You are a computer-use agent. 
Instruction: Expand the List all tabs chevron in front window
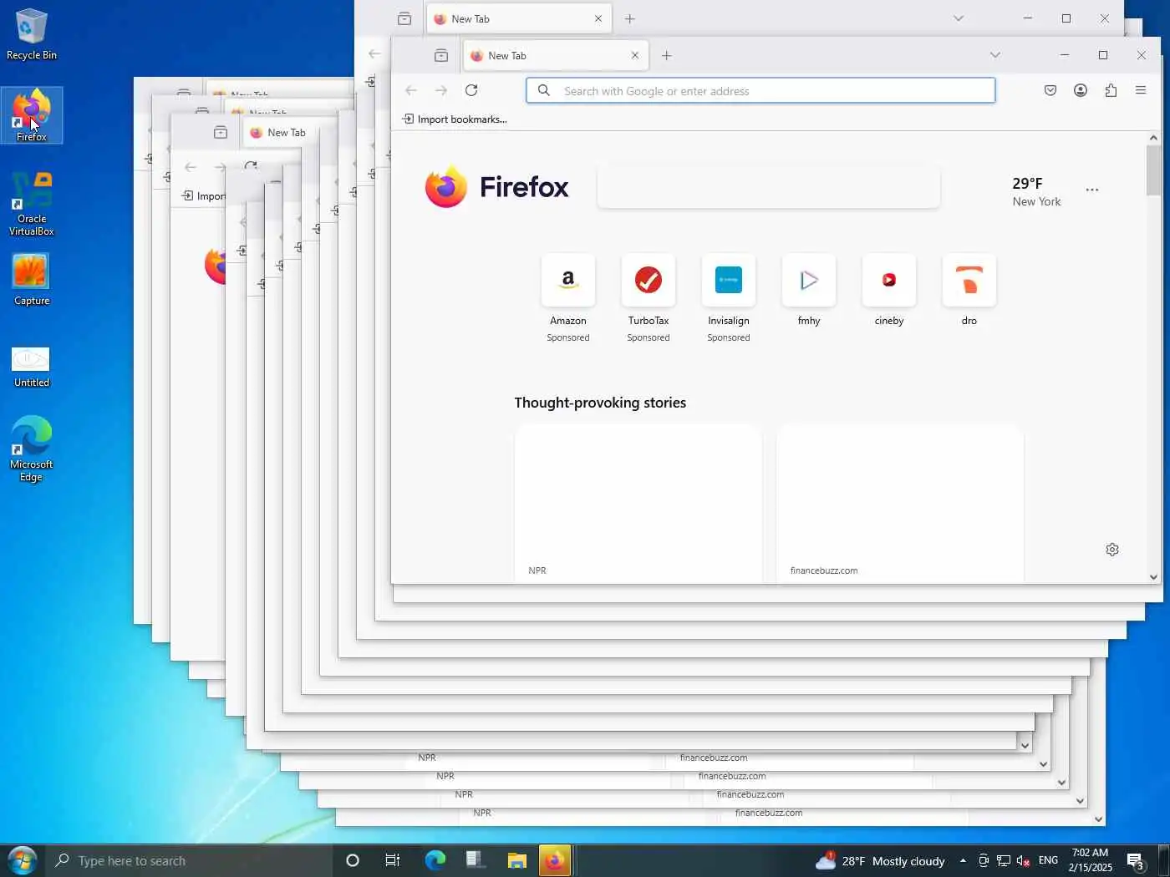994,55
